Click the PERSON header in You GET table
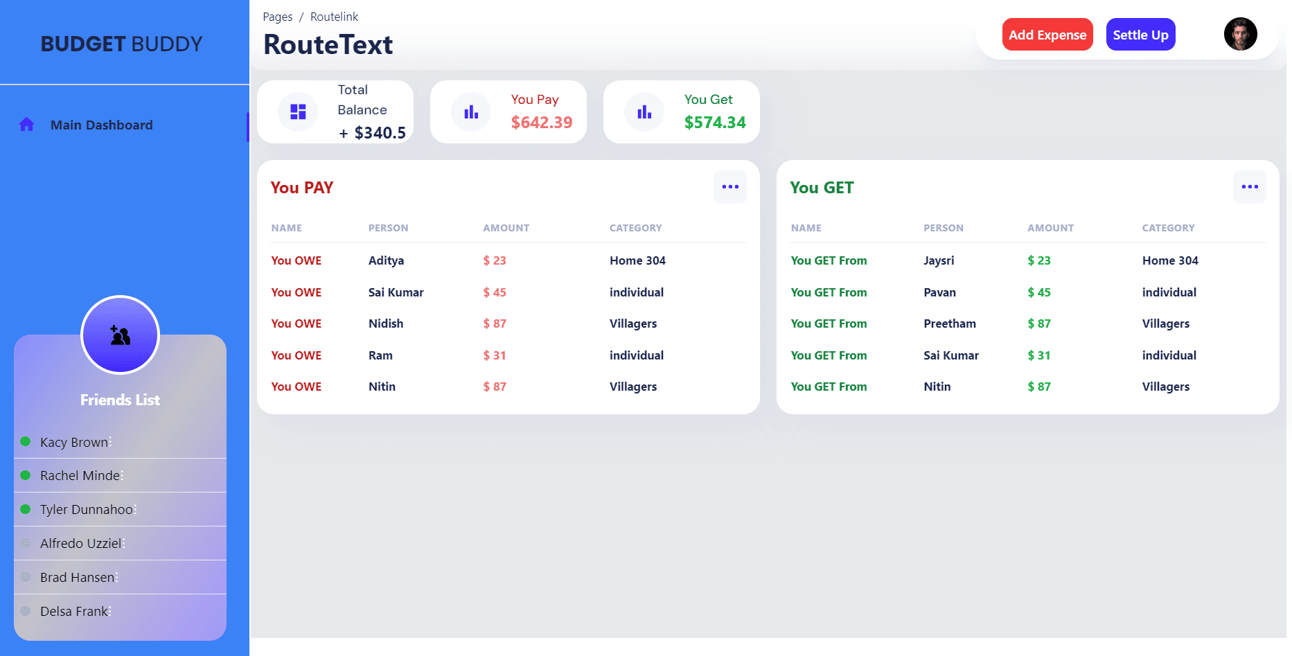The image size is (1292, 656). click(944, 228)
